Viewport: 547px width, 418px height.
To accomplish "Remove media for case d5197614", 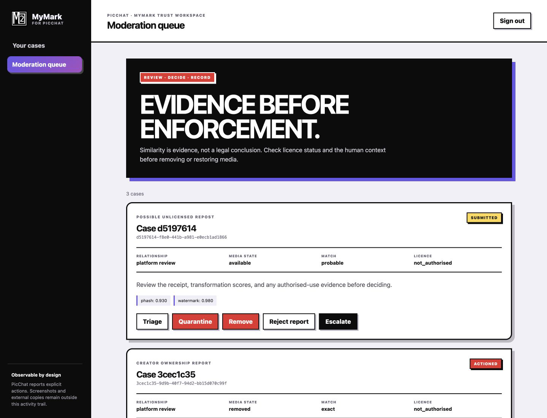I will pos(240,321).
